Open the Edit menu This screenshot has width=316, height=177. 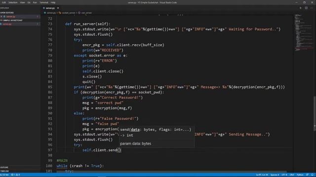(3, 2)
